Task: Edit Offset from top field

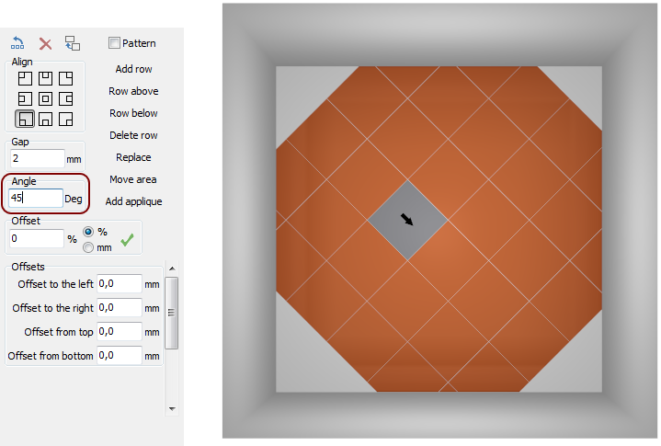Action: point(120,332)
